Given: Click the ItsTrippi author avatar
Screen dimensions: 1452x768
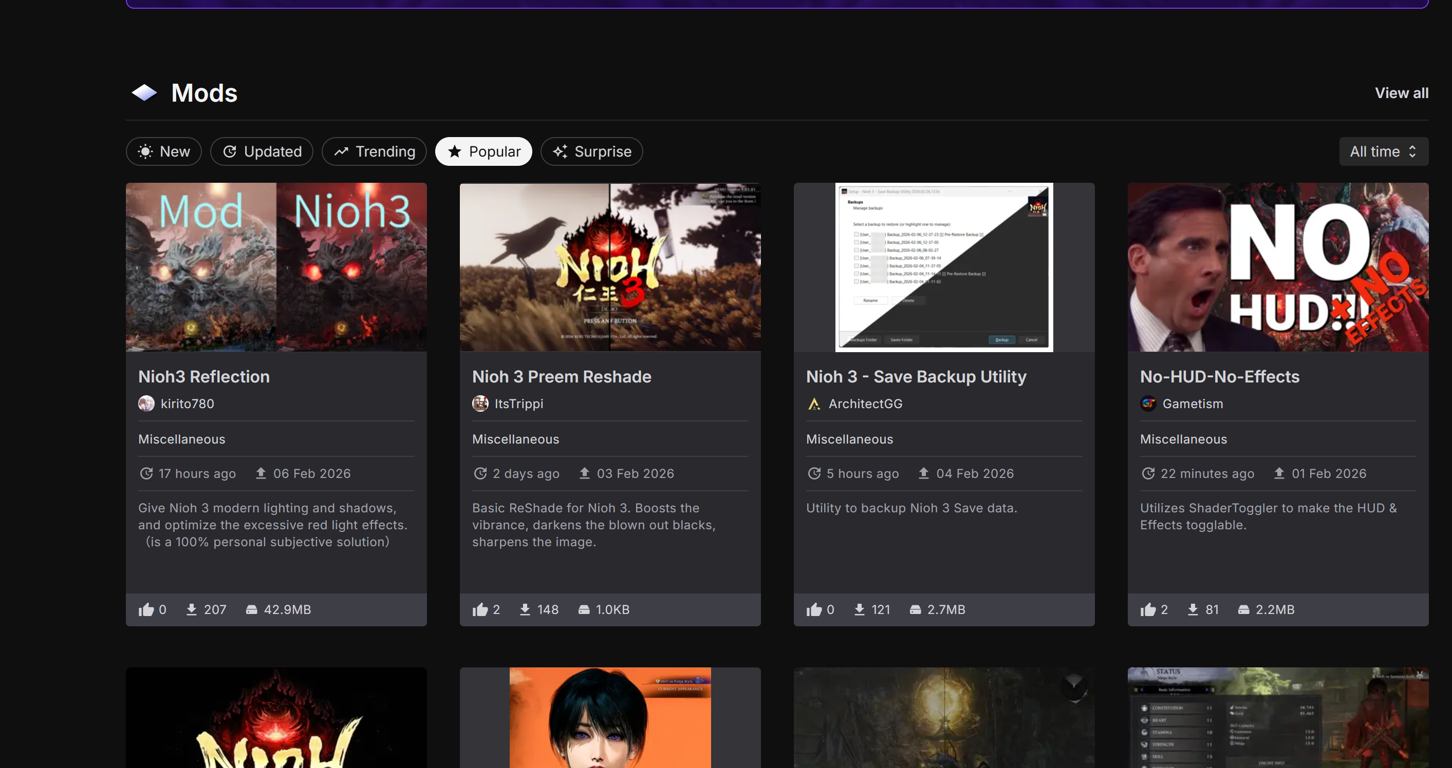Looking at the screenshot, I should (x=480, y=404).
